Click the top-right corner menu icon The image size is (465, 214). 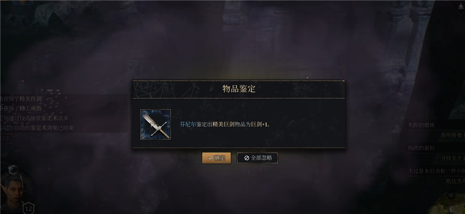click(x=459, y=6)
